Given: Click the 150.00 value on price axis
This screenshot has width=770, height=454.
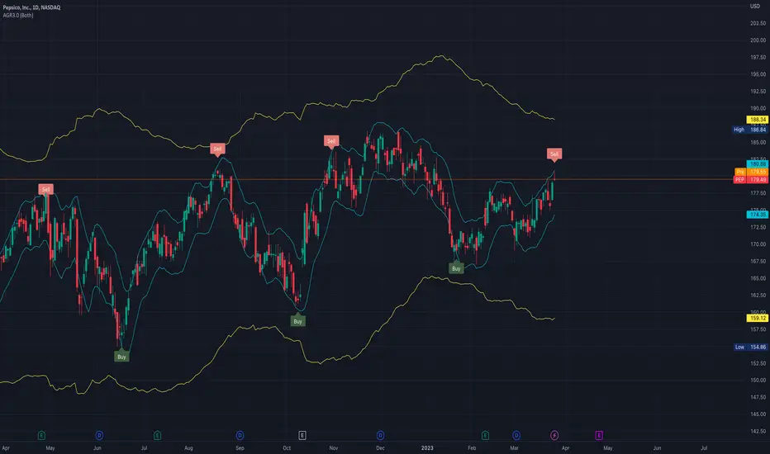Looking at the screenshot, I should tap(758, 380).
